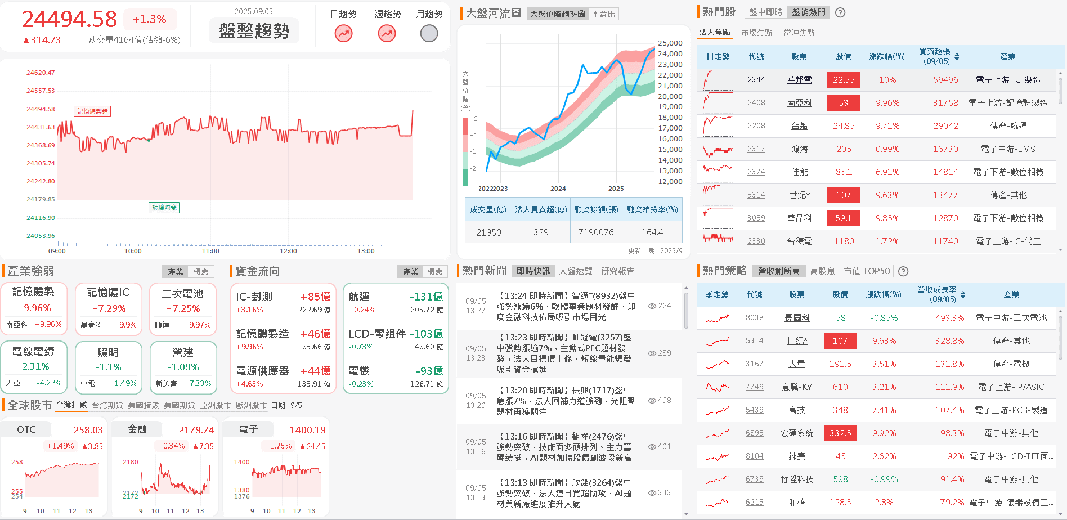Sort by 營收成長率 with the arrow icon
Screen dimensions: 1067x520
pos(962,294)
